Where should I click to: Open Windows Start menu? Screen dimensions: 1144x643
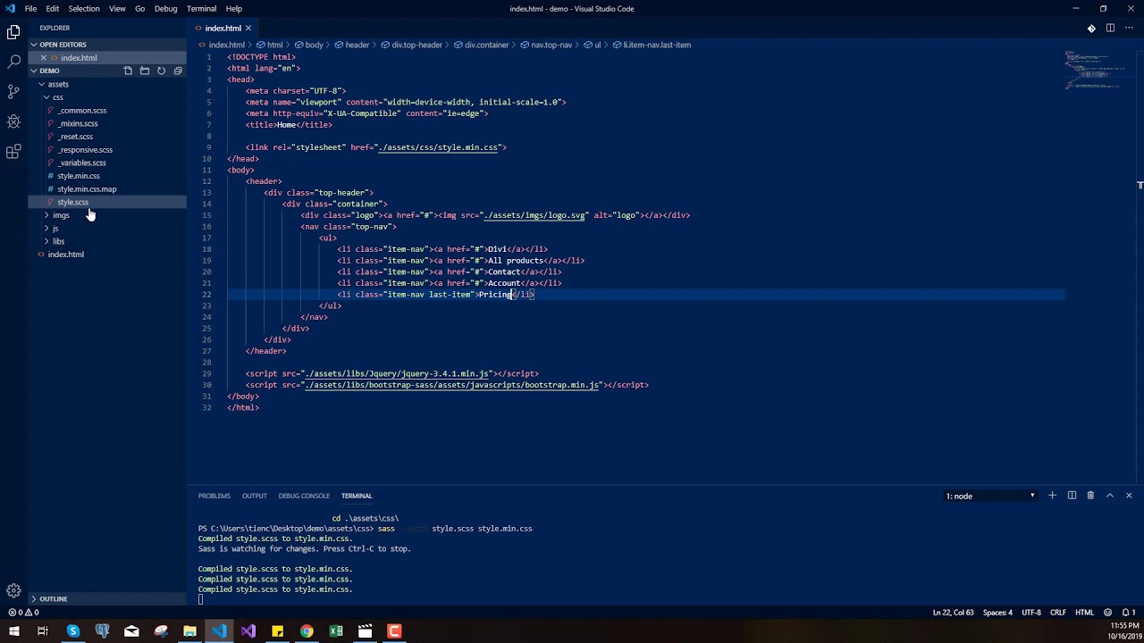tap(13, 631)
